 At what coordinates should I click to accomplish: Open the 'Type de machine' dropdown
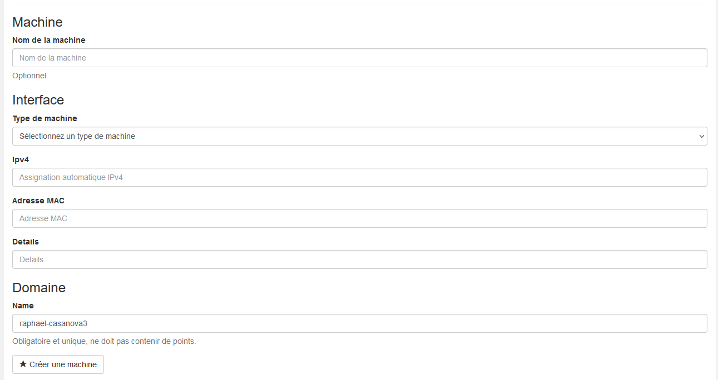tap(359, 136)
